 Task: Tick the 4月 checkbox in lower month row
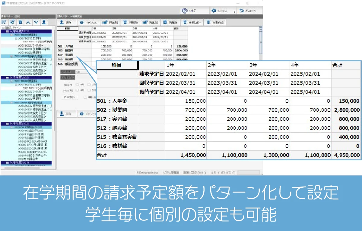point(77,90)
